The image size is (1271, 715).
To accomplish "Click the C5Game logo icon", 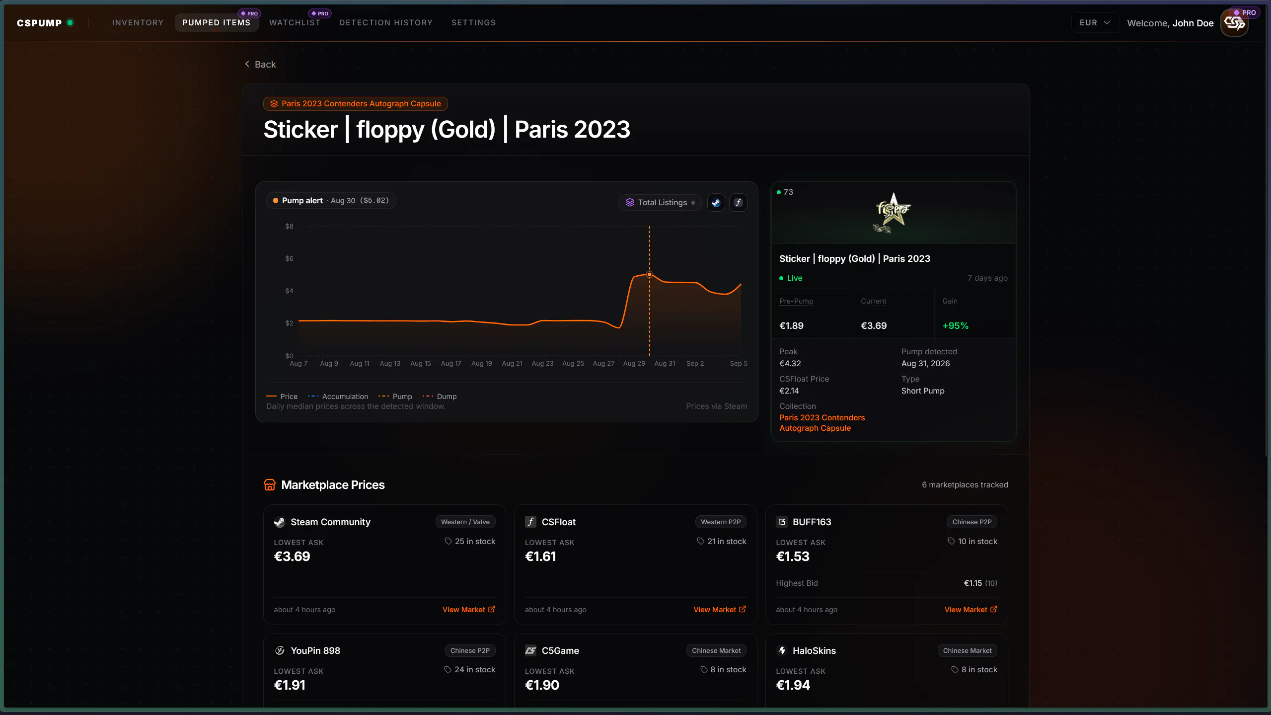I will click(x=530, y=651).
